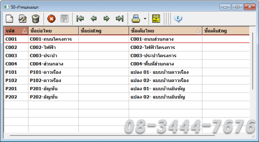Screen dimensions: 259x142
Task: Click cell C002-ไฟฟ้าโครงการ
Action: pos(166,47)
